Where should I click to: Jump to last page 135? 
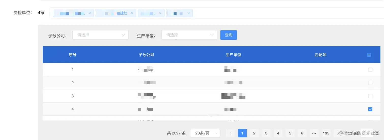pos(326,133)
